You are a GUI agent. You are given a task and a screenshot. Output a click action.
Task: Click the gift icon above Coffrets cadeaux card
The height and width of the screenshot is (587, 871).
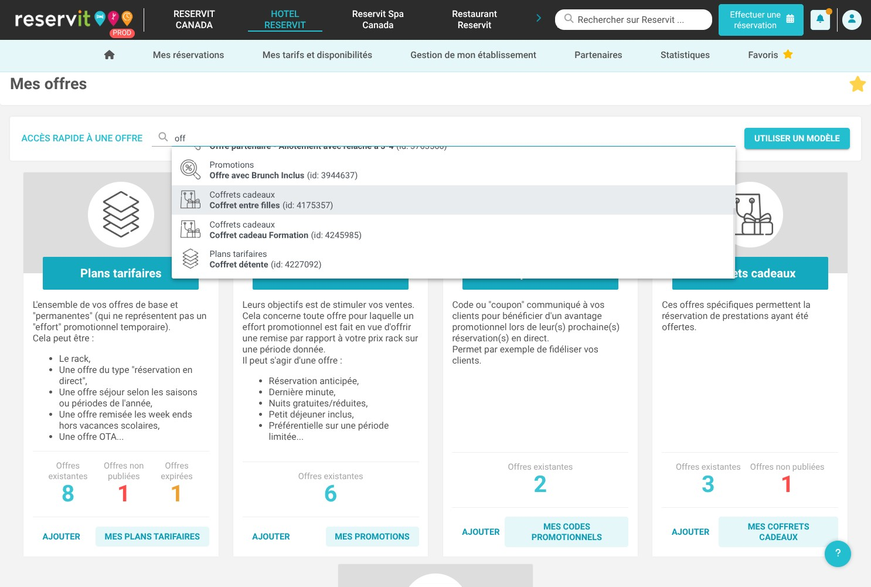753,215
